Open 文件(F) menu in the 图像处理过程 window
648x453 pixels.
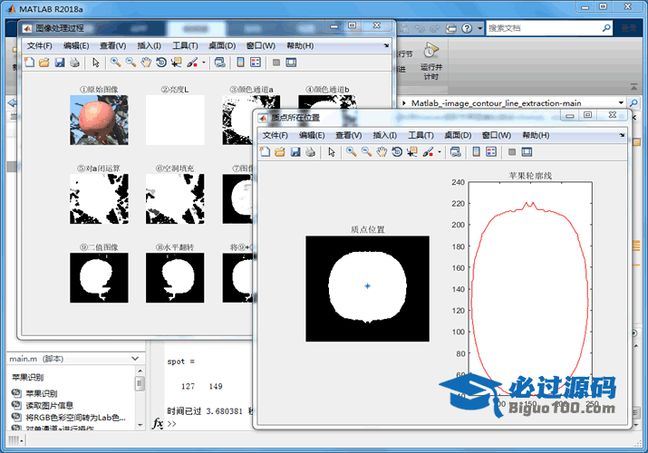pos(40,45)
